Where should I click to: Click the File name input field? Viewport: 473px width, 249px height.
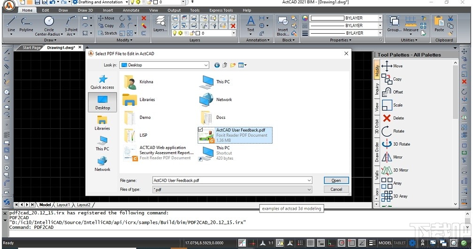232,181
